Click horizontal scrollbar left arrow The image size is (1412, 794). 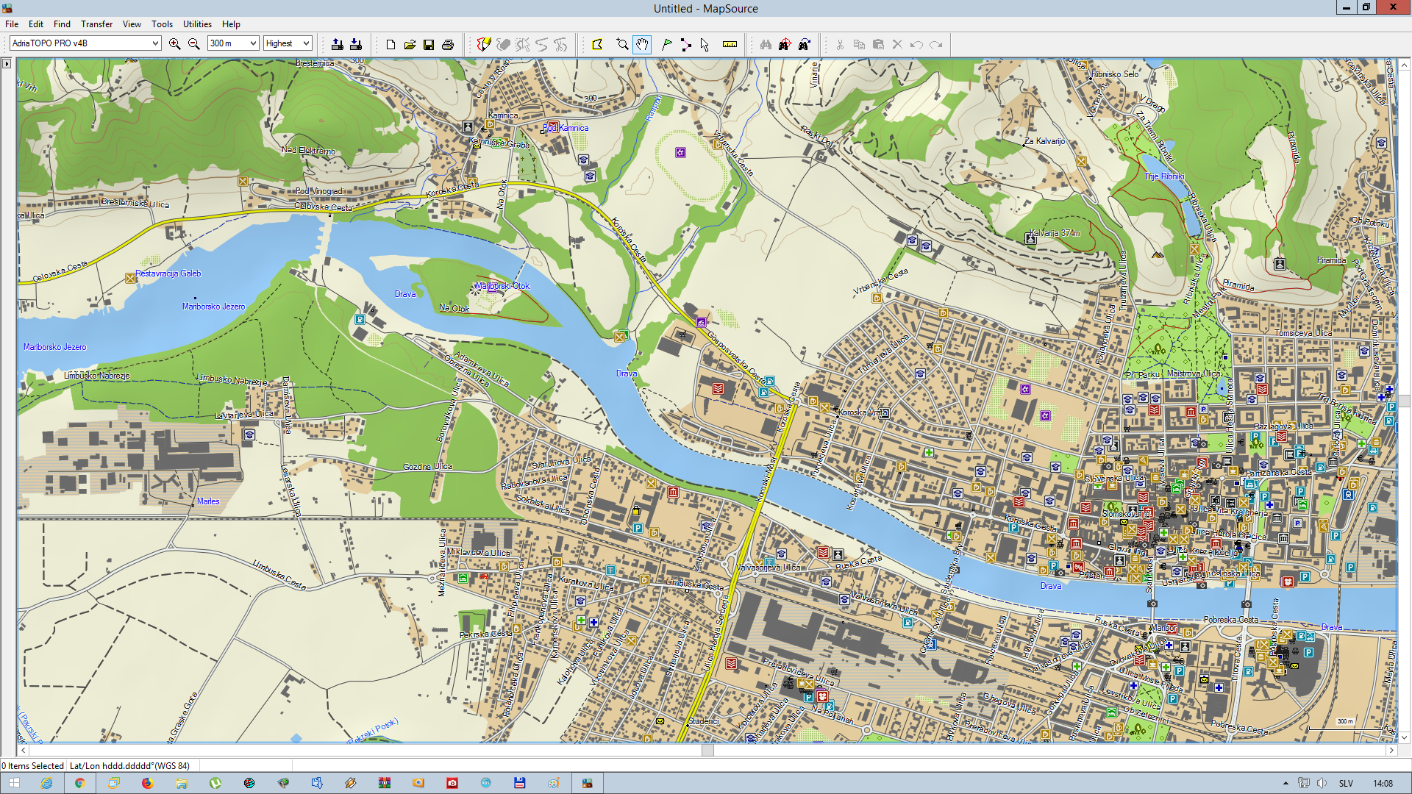pyautogui.click(x=23, y=751)
